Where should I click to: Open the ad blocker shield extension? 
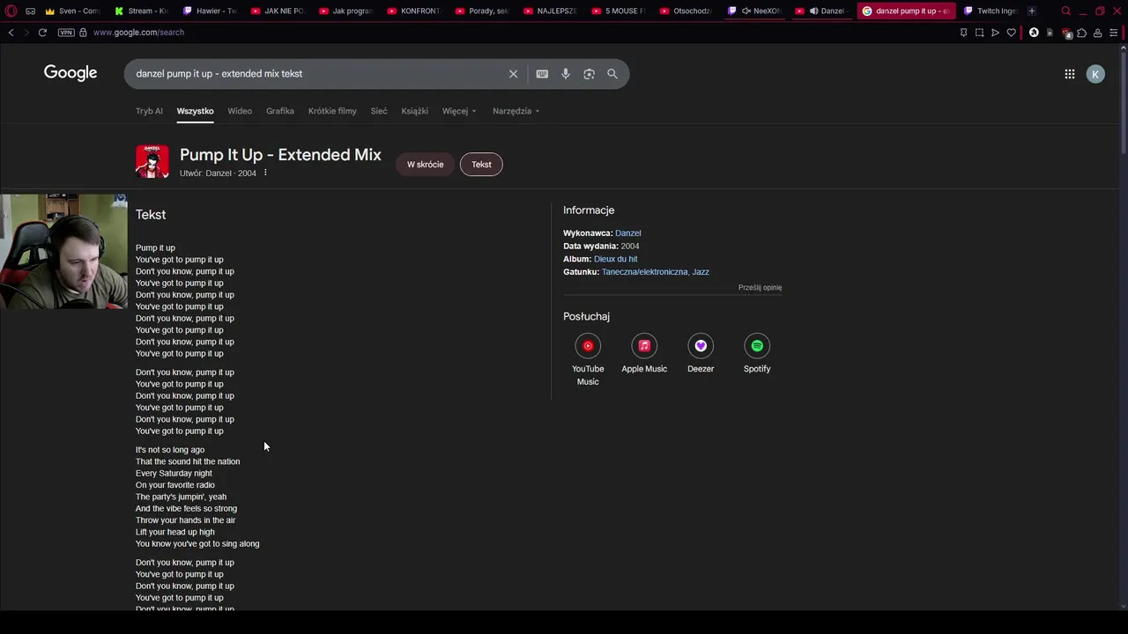[1066, 33]
